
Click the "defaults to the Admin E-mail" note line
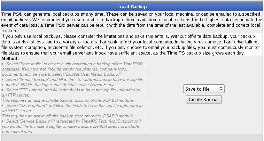click(59, 85)
